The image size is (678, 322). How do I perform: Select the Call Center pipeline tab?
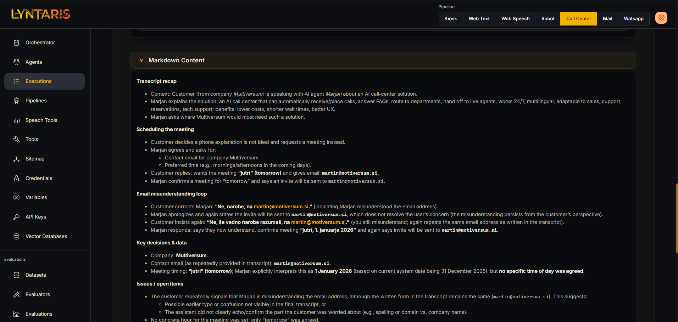[x=578, y=19]
